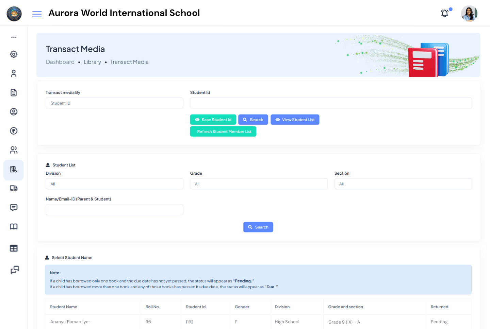490x329 pixels.
Task: Open the messages icon in the sidebar
Action: point(14,207)
